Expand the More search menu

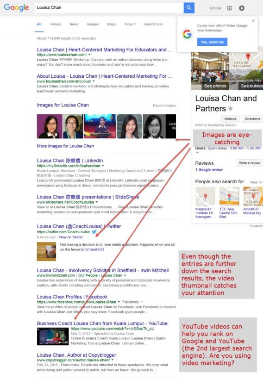pyautogui.click(x=130, y=24)
